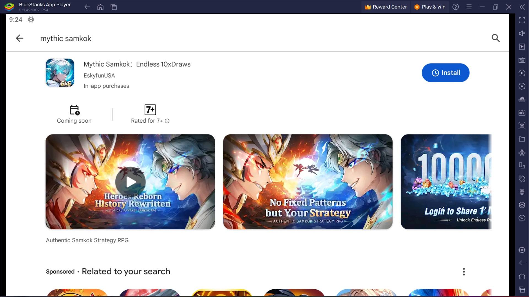This screenshot has height=297, width=529.
Task: Open BlueStacks Reward Center
Action: click(386, 7)
